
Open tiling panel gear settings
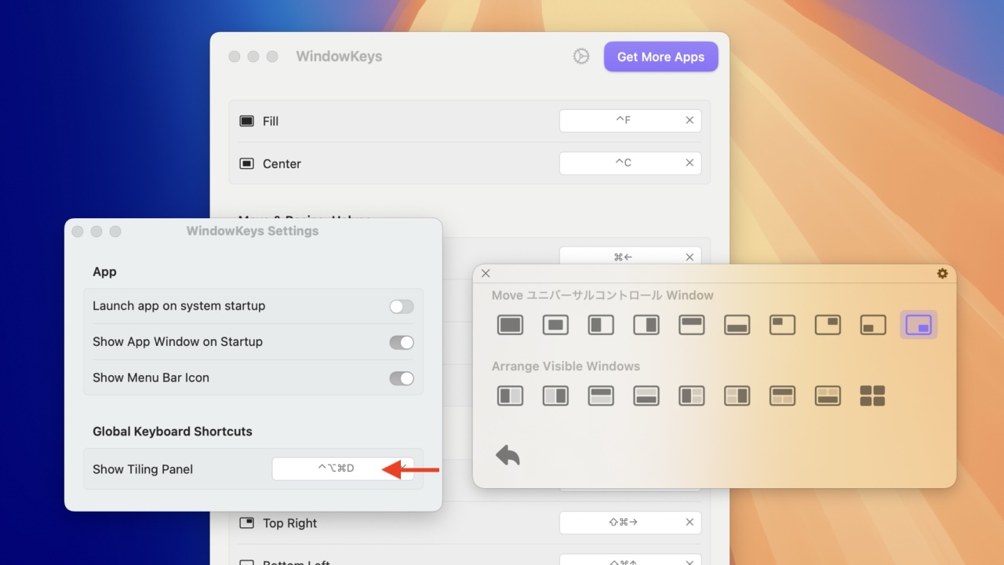[942, 273]
